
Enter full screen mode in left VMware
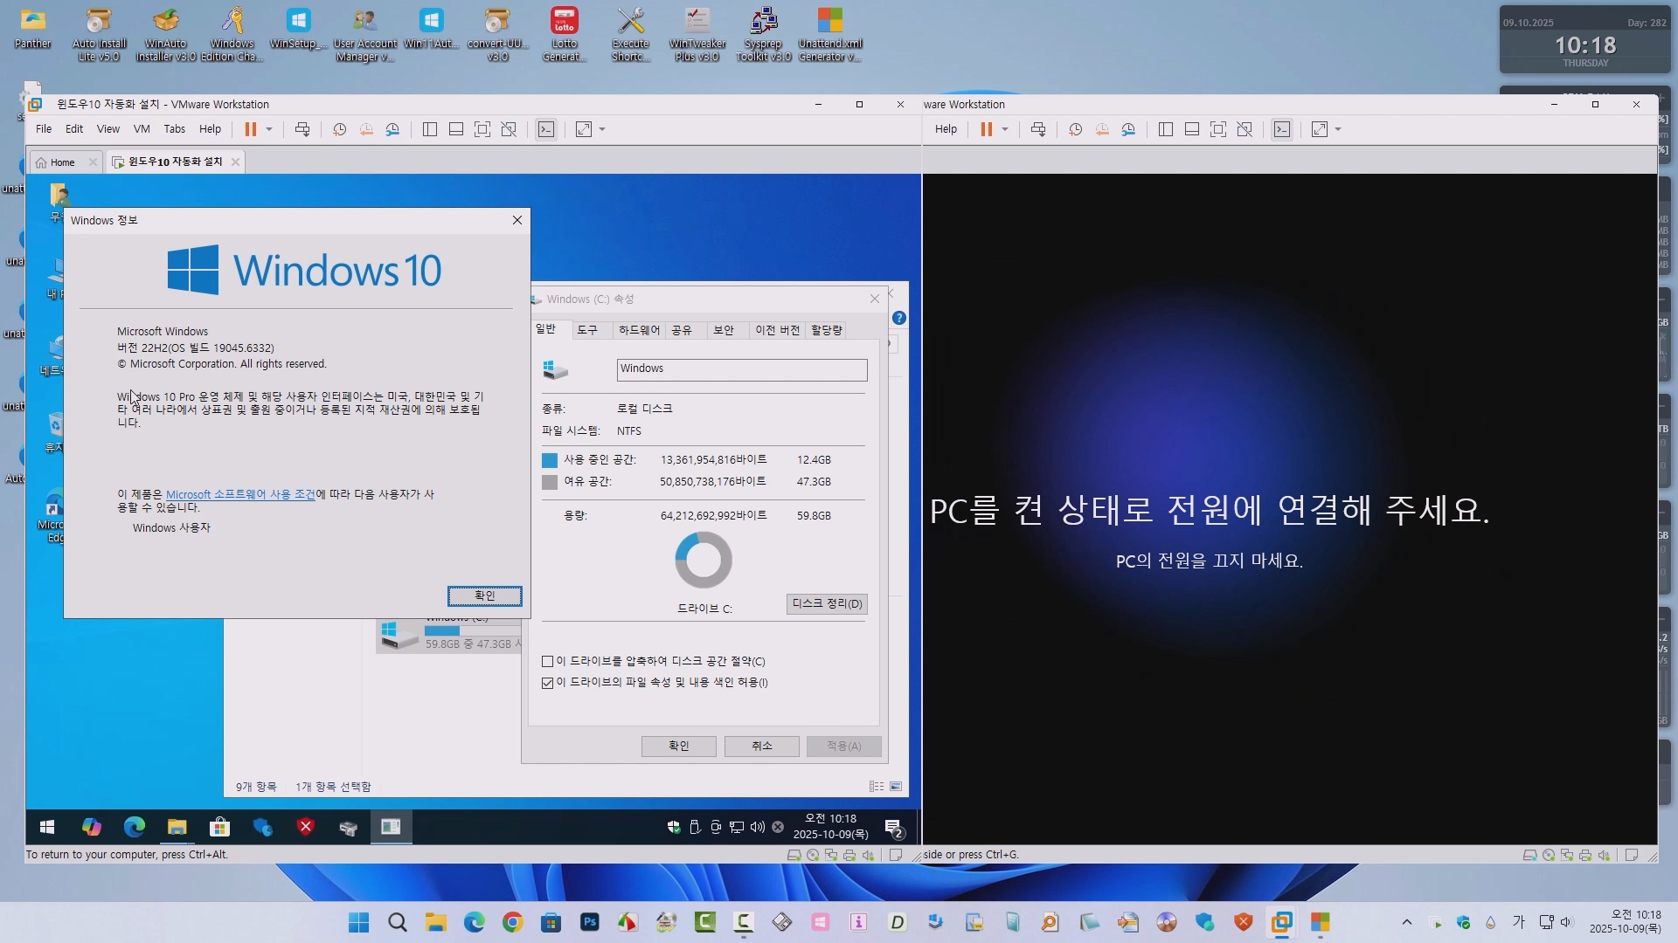(482, 129)
